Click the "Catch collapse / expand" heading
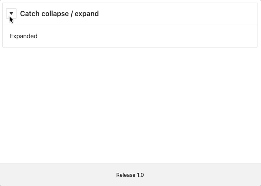This screenshot has width=261, height=186. pos(60,13)
